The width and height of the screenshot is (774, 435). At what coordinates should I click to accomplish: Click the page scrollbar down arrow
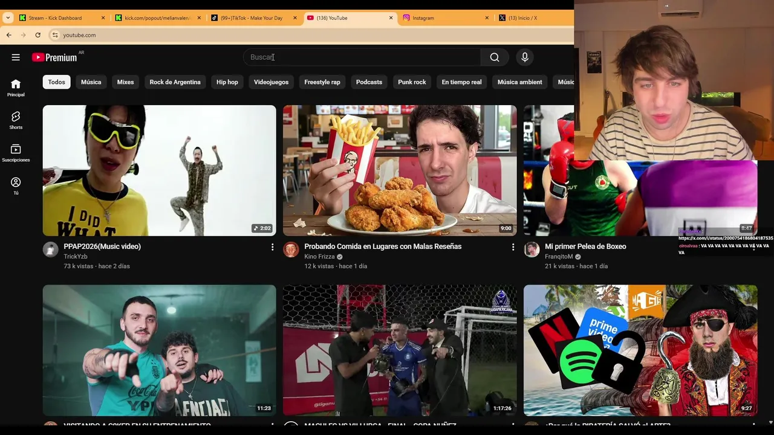coord(770,422)
